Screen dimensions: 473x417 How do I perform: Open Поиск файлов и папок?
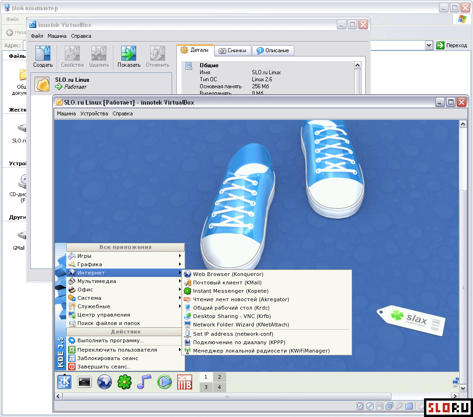click(x=125, y=323)
